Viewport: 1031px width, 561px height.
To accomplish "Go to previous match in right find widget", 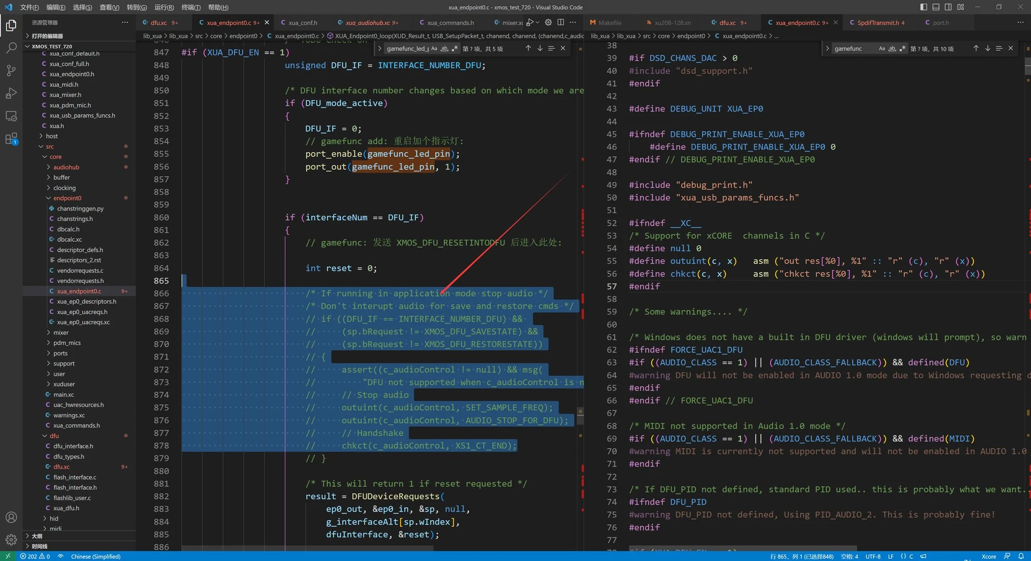I will [x=976, y=48].
